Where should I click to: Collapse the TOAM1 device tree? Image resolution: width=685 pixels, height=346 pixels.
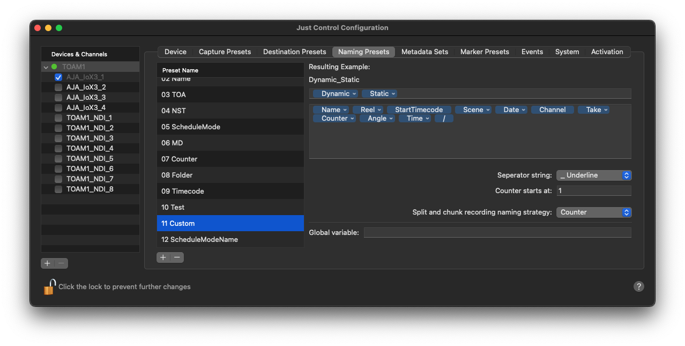(46, 67)
